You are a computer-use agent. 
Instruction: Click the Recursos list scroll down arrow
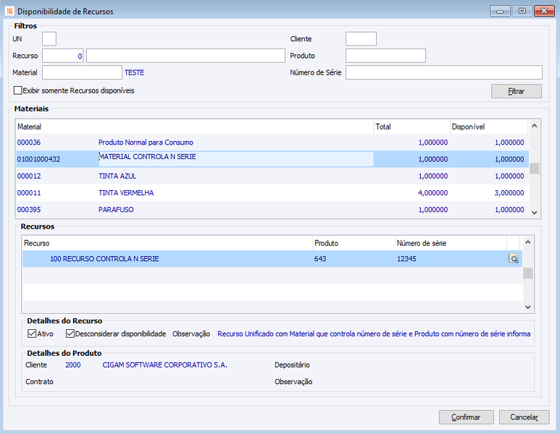[528, 307]
